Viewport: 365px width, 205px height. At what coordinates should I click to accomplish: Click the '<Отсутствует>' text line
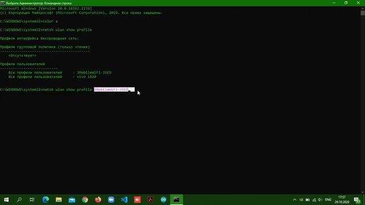tap(22, 56)
